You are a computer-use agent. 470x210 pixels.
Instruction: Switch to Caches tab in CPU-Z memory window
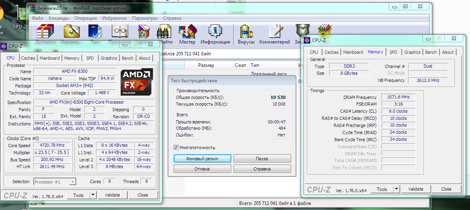coord(332,52)
